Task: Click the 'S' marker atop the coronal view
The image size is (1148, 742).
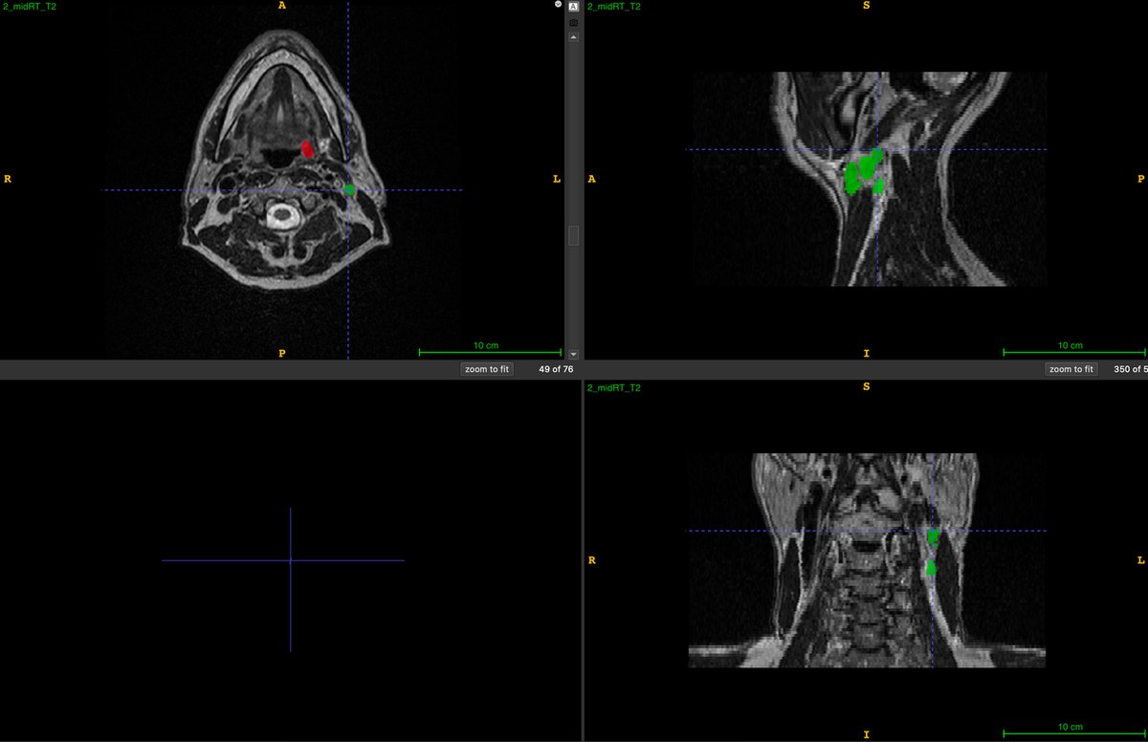Action: tap(867, 387)
